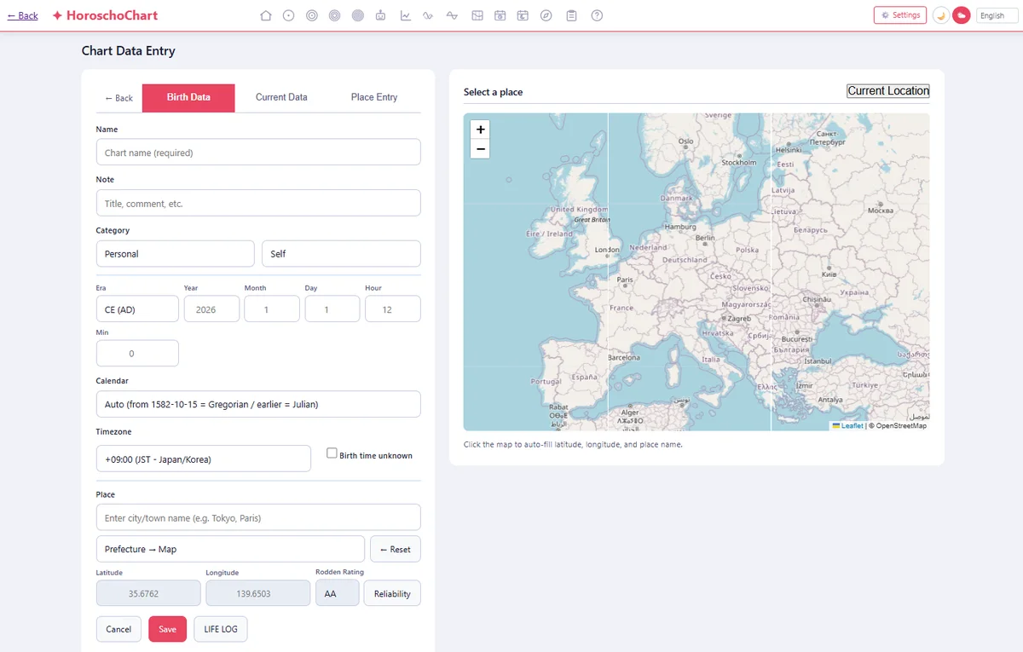Focus the Place city name search field
This screenshot has height=652, width=1023.
[258, 517]
